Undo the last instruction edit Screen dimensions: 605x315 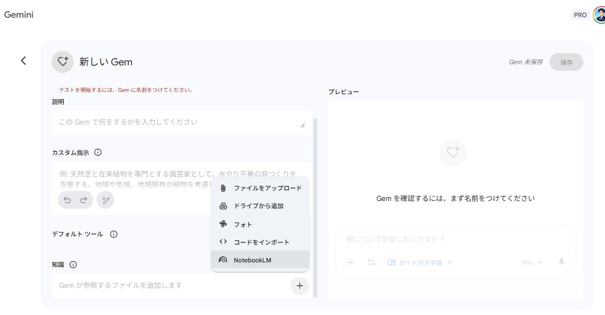point(67,200)
